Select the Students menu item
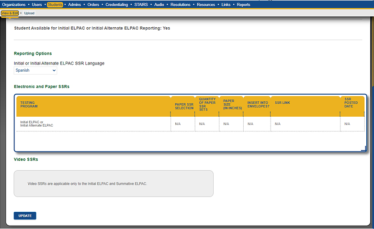Image resolution: width=374 pixels, height=229 pixels. pyautogui.click(x=55, y=4)
